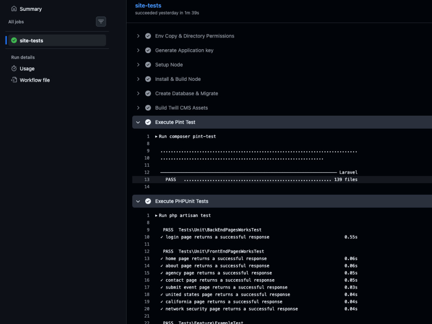Click Execute Pint Test step title
Image resolution: width=432 pixels, height=324 pixels.
(175, 122)
